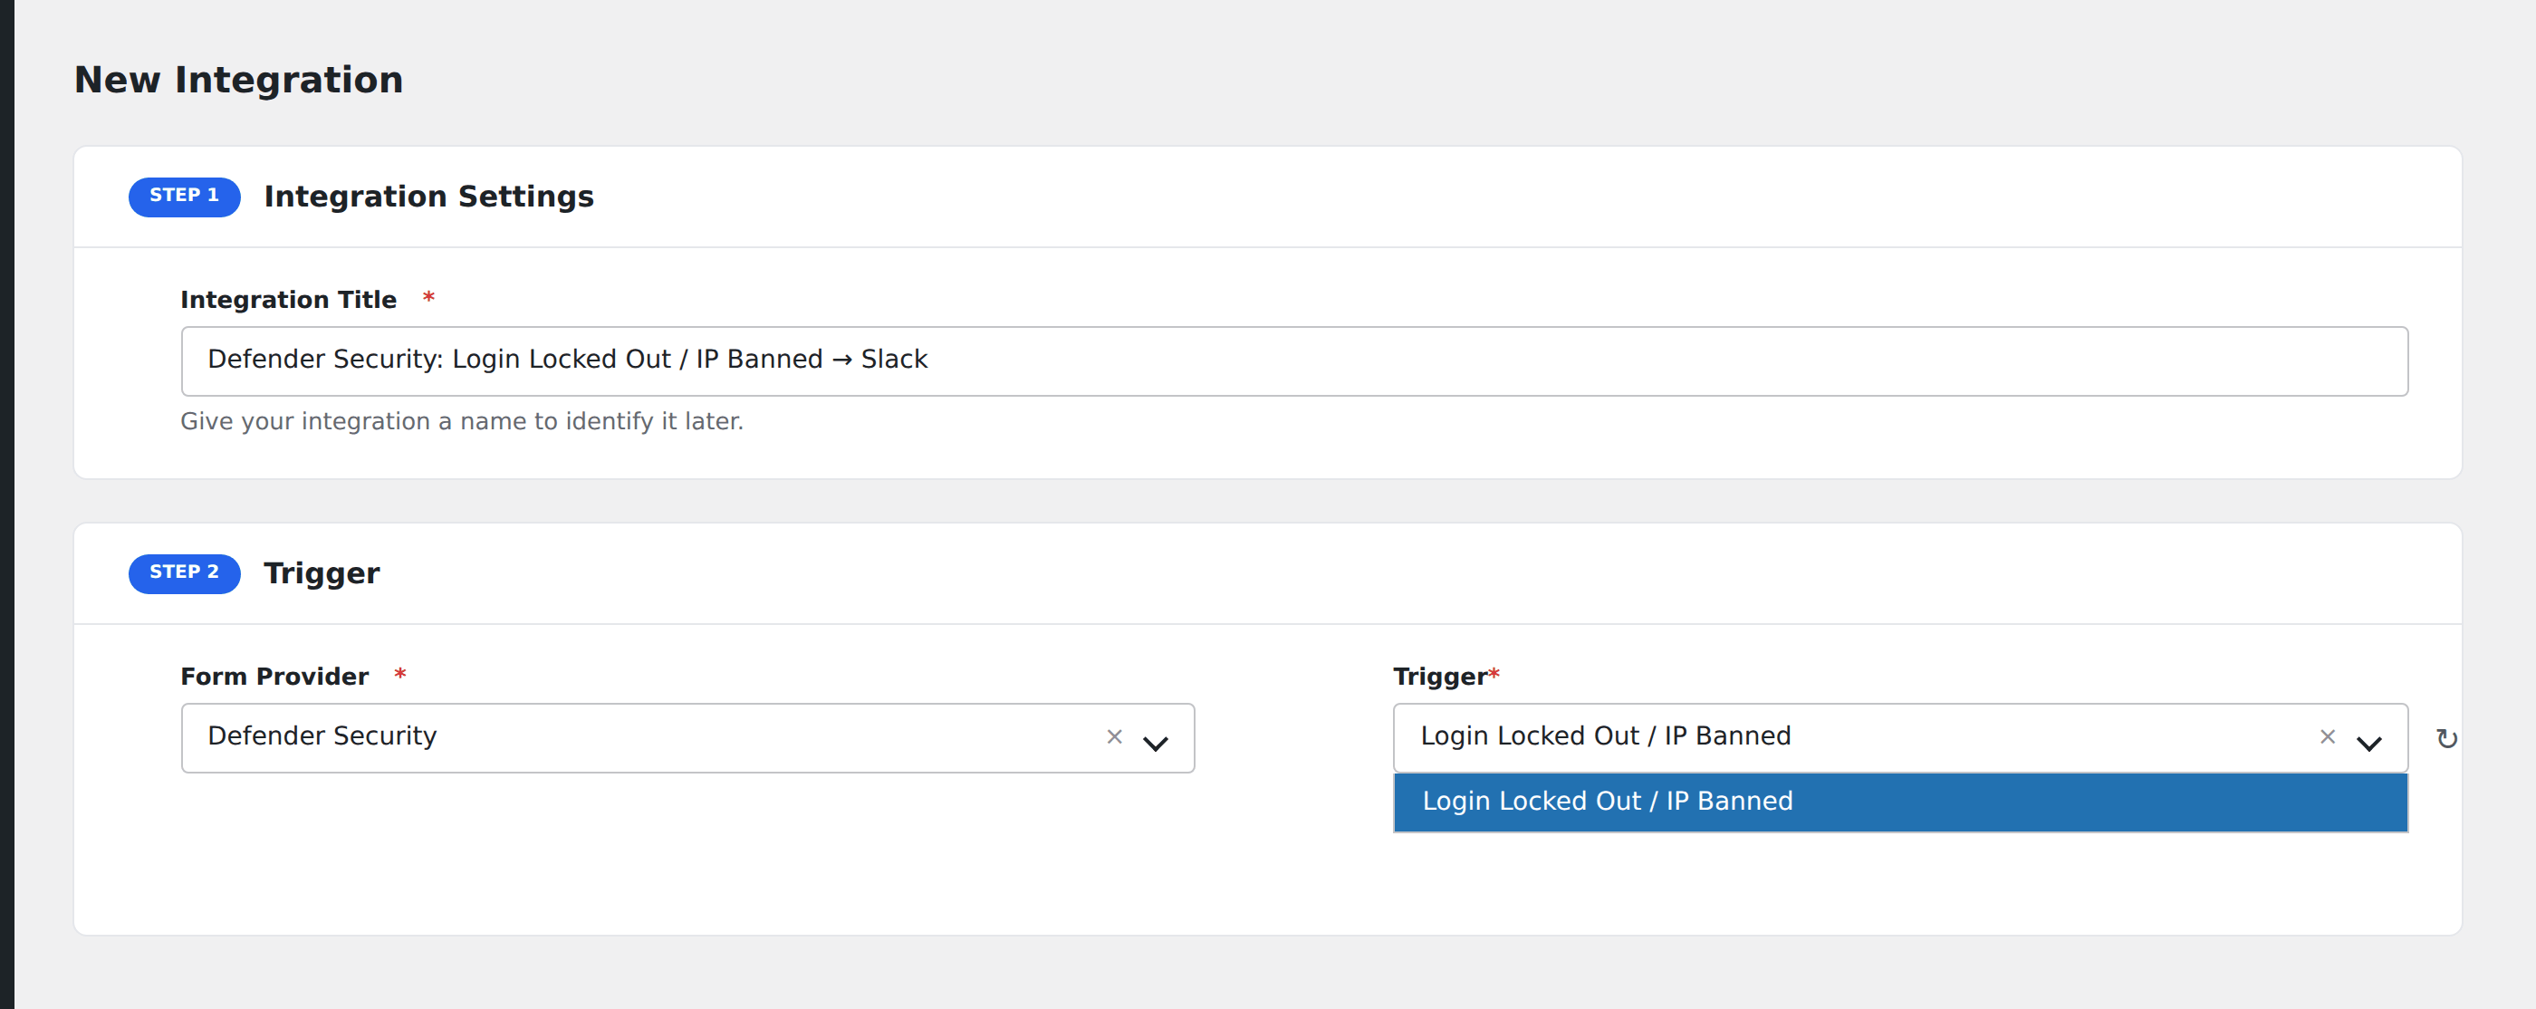
Task: Click the 'Integration Title' field label
Action: point(288,299)
